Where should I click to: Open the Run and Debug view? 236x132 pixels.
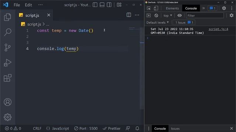click(x=7, y=63)
